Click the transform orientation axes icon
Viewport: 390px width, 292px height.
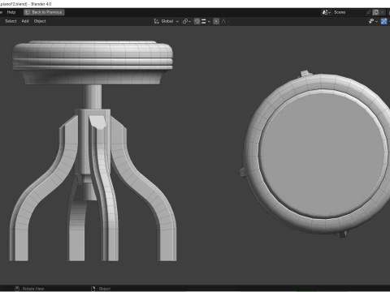(x=156, y=21)
